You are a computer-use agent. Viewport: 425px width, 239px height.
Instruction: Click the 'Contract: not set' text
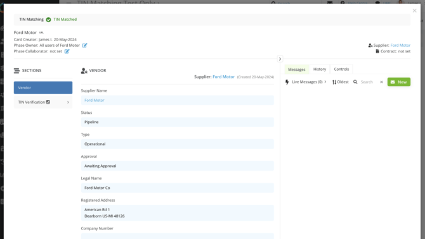click(395, 51)
